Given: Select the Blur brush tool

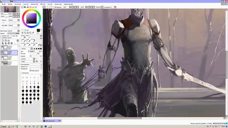Looking at the screenshot, I should point(37,44).
